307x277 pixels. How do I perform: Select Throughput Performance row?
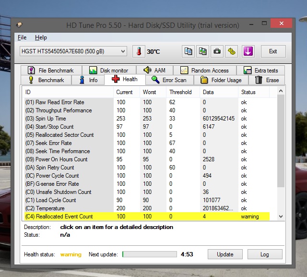[x=147, y=110]
